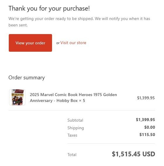Image resolution: width=164 pixels, height=166 pixels.
Task: Click the divider line below product row
Action: click(82, 110)
